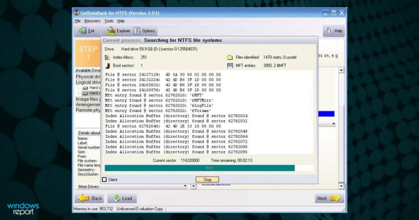Open the Recovery menu
This screenshot has width=419, height=220.
(92, 21)
